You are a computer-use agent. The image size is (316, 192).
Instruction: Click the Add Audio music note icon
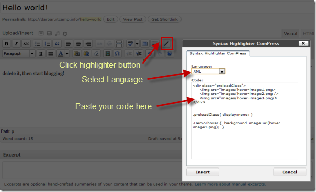click(x=57, y=33)
